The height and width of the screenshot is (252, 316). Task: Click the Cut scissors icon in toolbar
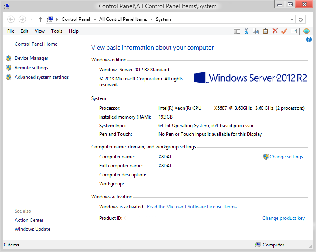click(246, 31)
